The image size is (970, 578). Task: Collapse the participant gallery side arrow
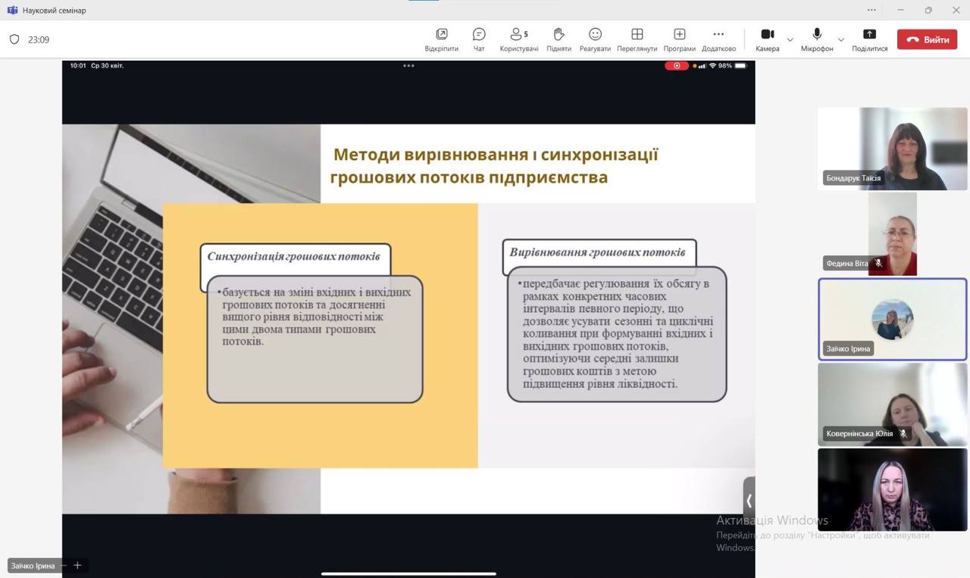click(x=749, y=500)
